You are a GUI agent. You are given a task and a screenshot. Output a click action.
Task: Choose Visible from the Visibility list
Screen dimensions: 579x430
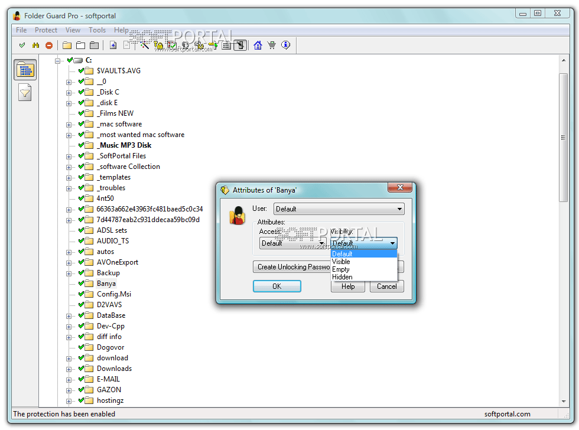coord(364,262)
